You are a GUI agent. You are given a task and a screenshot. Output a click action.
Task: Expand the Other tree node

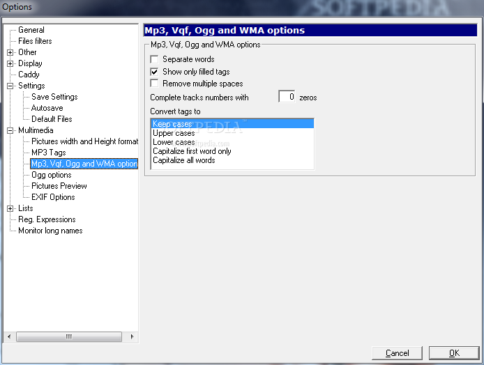pyautogui.click(x=10, y=52)
